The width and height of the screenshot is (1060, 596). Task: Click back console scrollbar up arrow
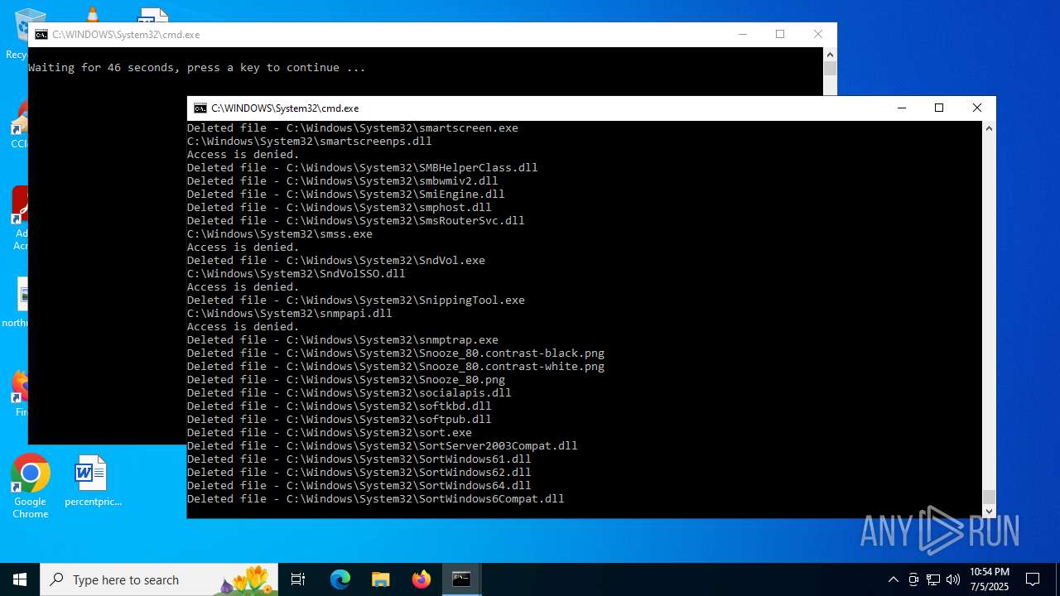[x=830, y=54]
